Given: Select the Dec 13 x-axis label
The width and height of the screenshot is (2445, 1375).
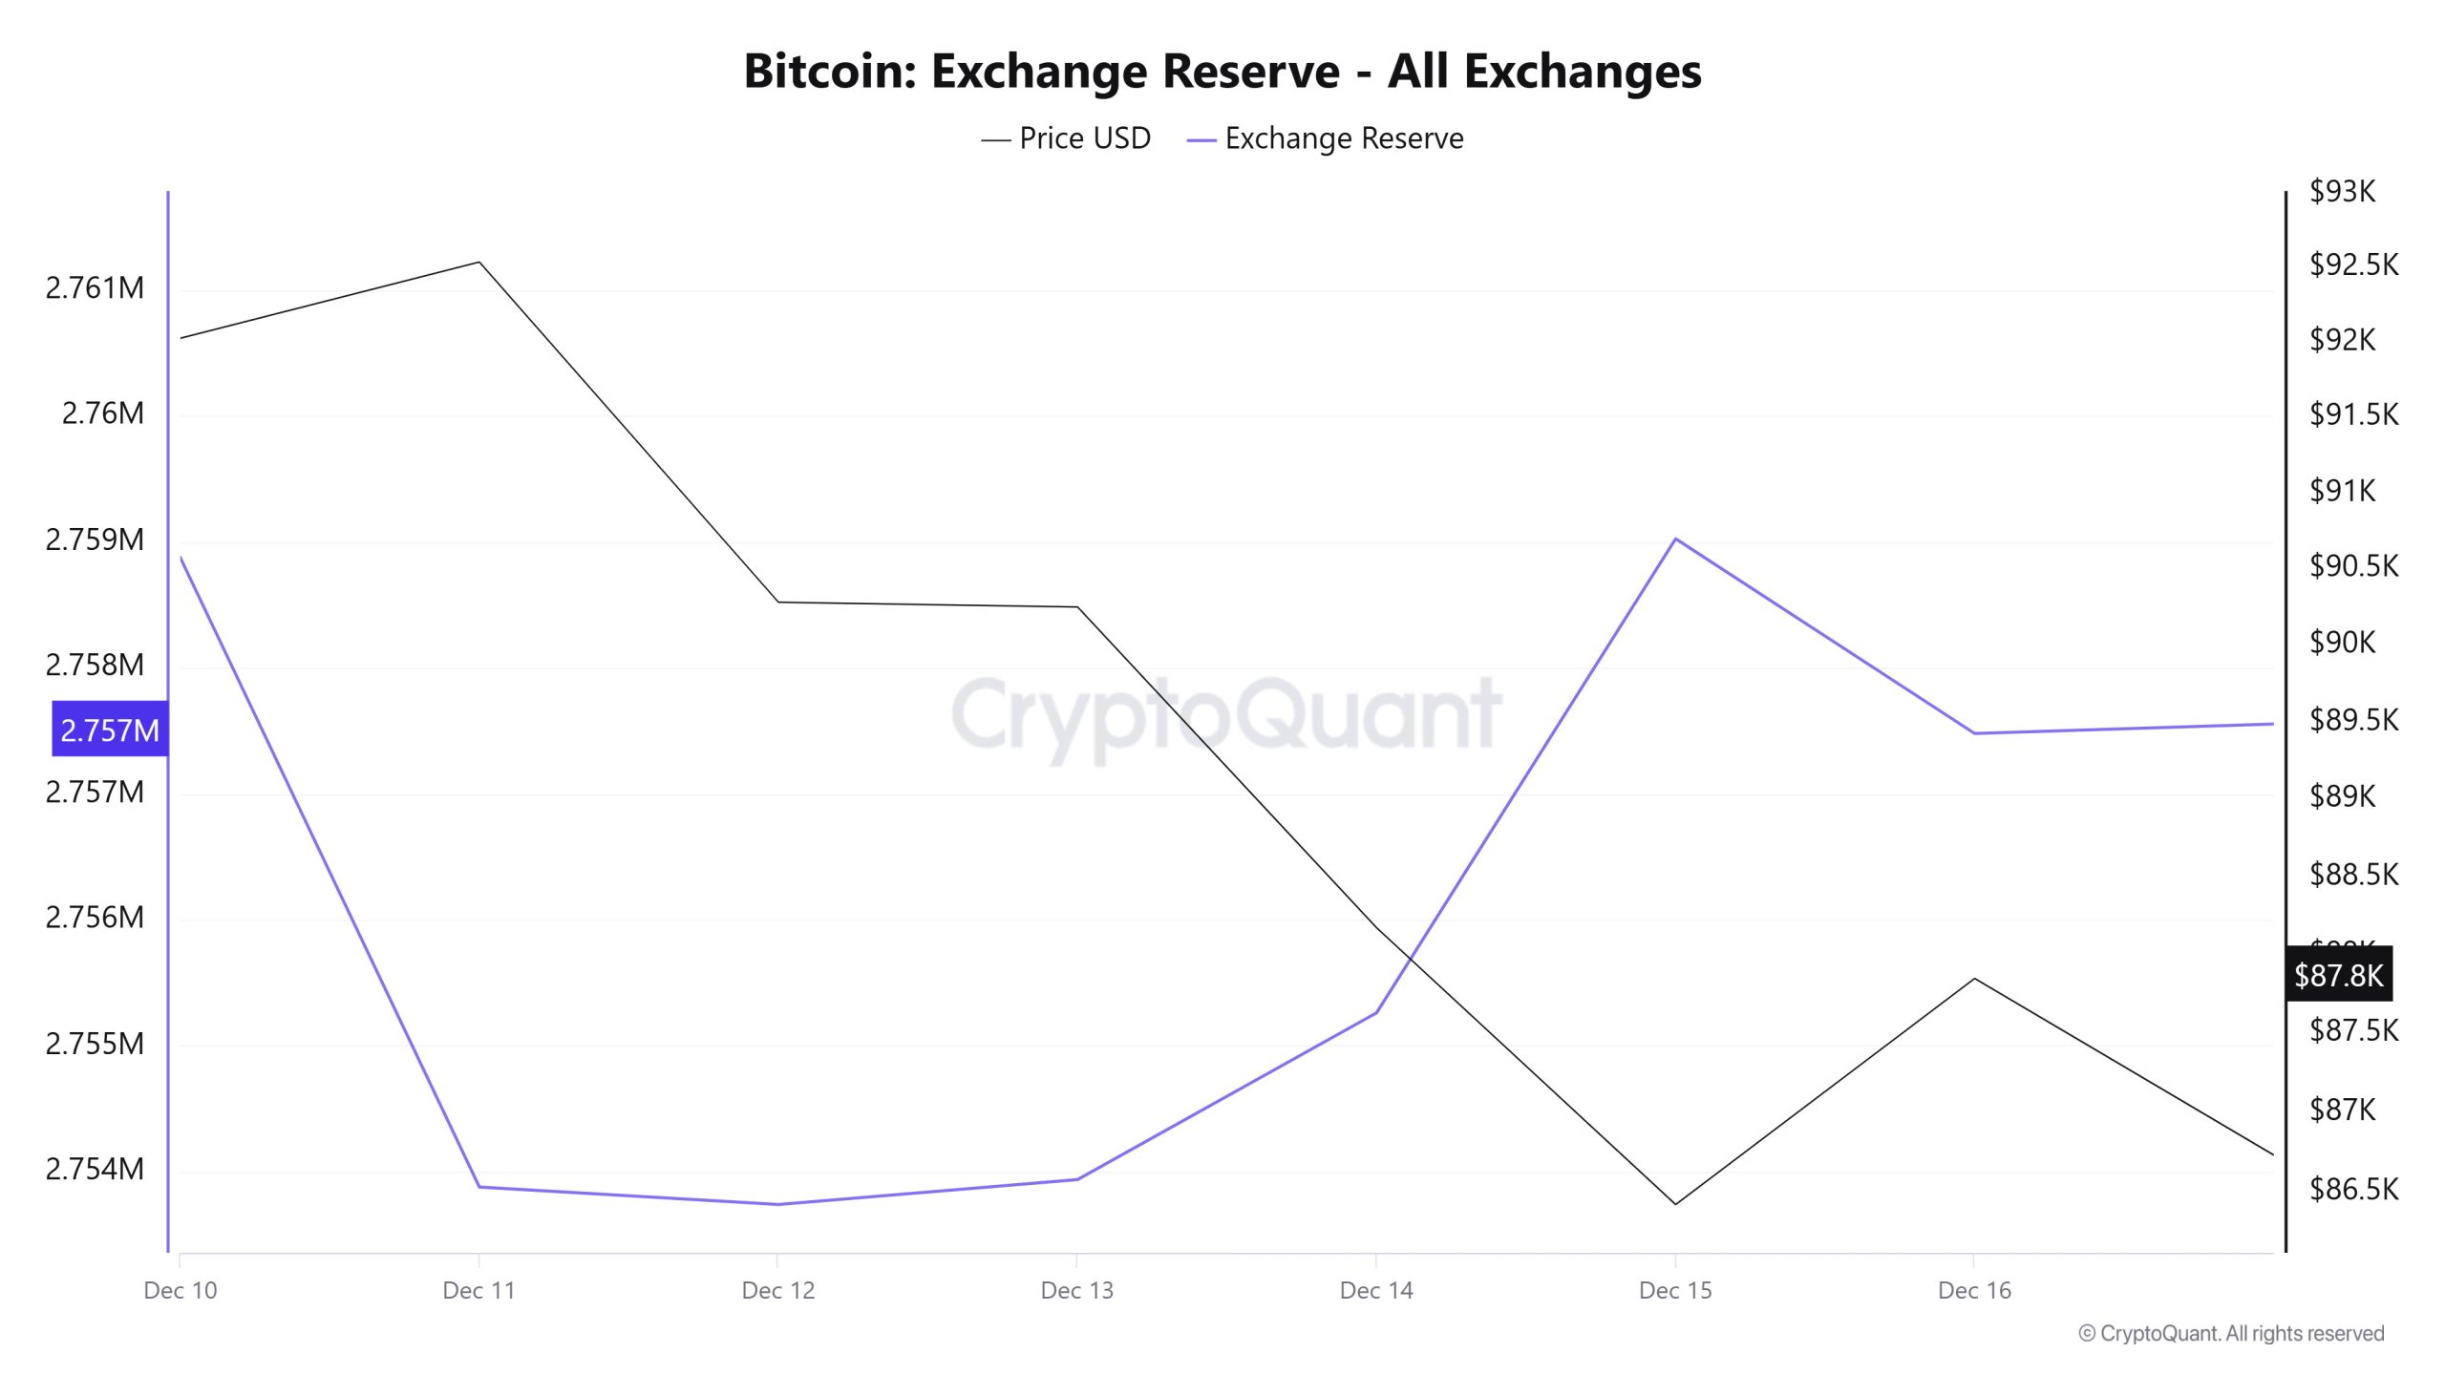Looking at the screenshot, I should [x=1077, y=1290].
